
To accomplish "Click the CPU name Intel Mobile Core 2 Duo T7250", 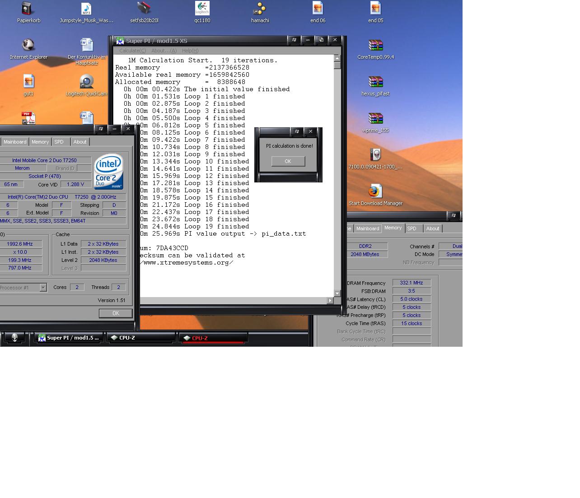I will pyautogui.click(x=44, y=160).
